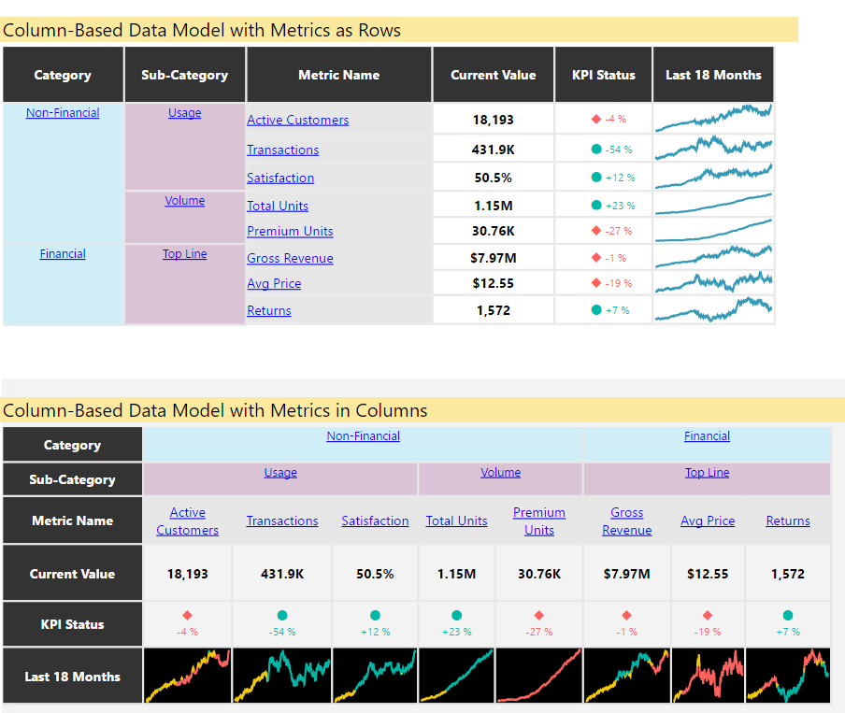This screenshot has width=845, height=713.
Task: Click red diamond KPI icon in Avg Price row
Action: (x=595, y=283)
